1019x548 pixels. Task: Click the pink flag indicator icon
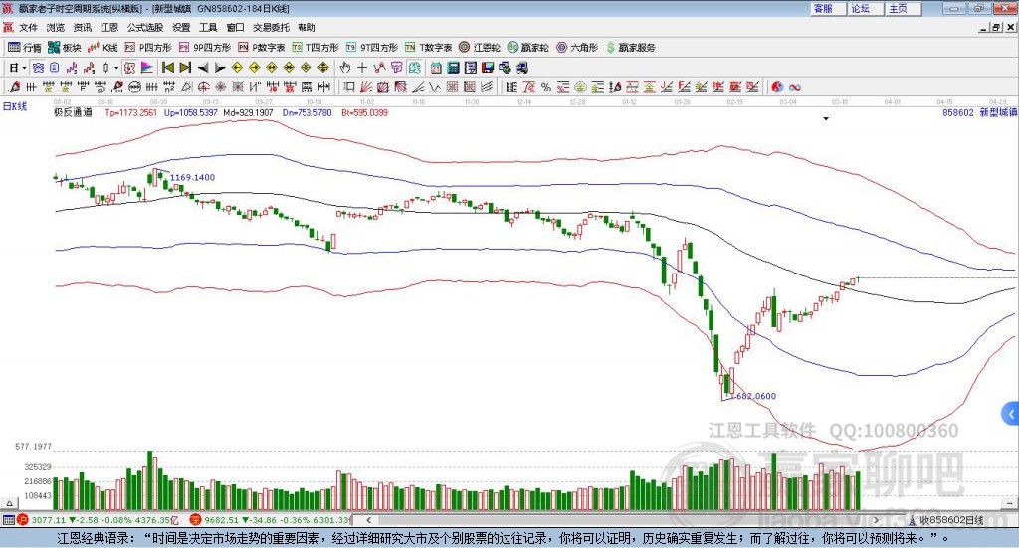147,68
